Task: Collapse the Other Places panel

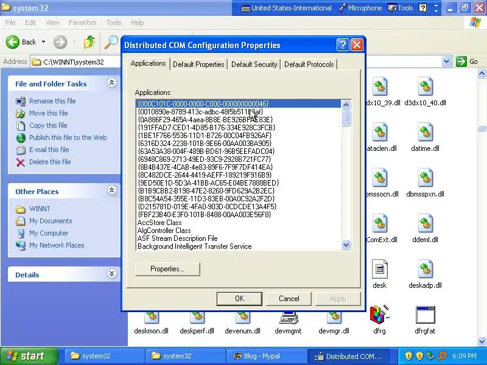Action: 112,190
